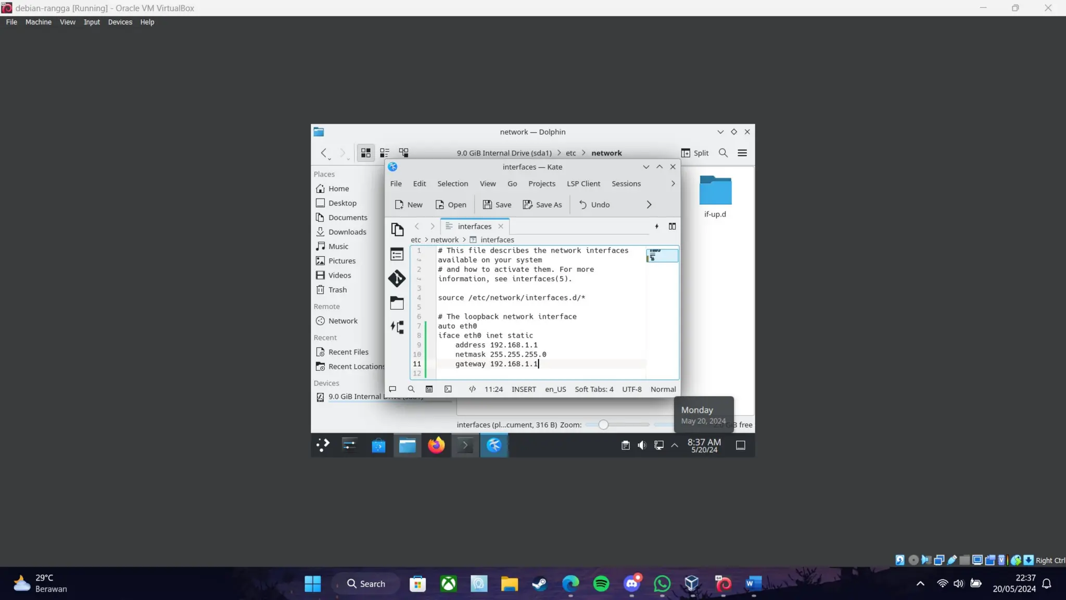Click Dolphin's zoom slider handle
The height and width of the screenshot is (600, 1066).
603,425
